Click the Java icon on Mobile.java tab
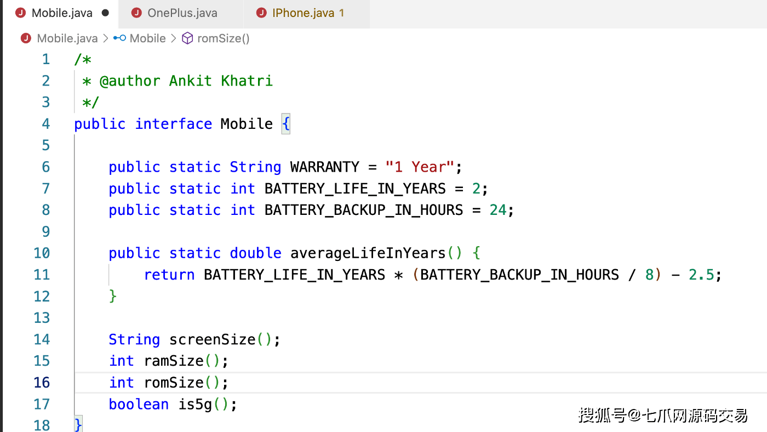The image size is (767, 432). (x=21, y=13)
